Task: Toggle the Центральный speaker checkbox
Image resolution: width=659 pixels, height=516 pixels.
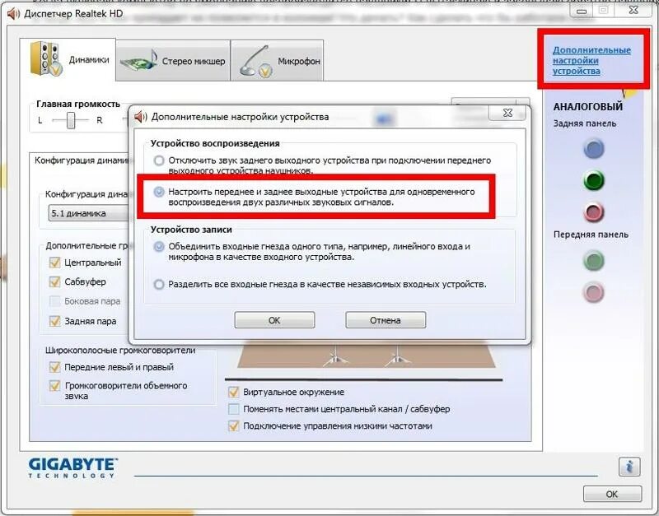Action: point(54,263)
